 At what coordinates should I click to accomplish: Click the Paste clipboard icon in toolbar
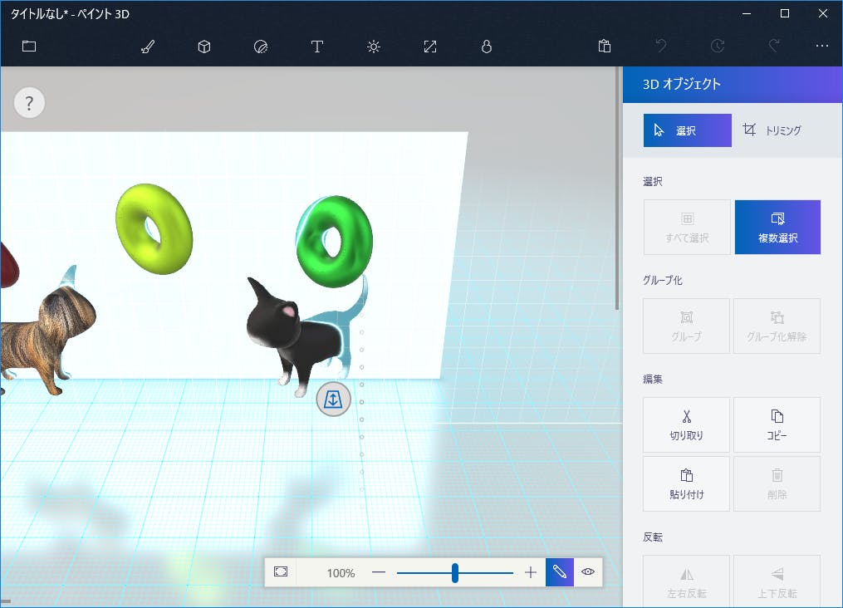605,47
